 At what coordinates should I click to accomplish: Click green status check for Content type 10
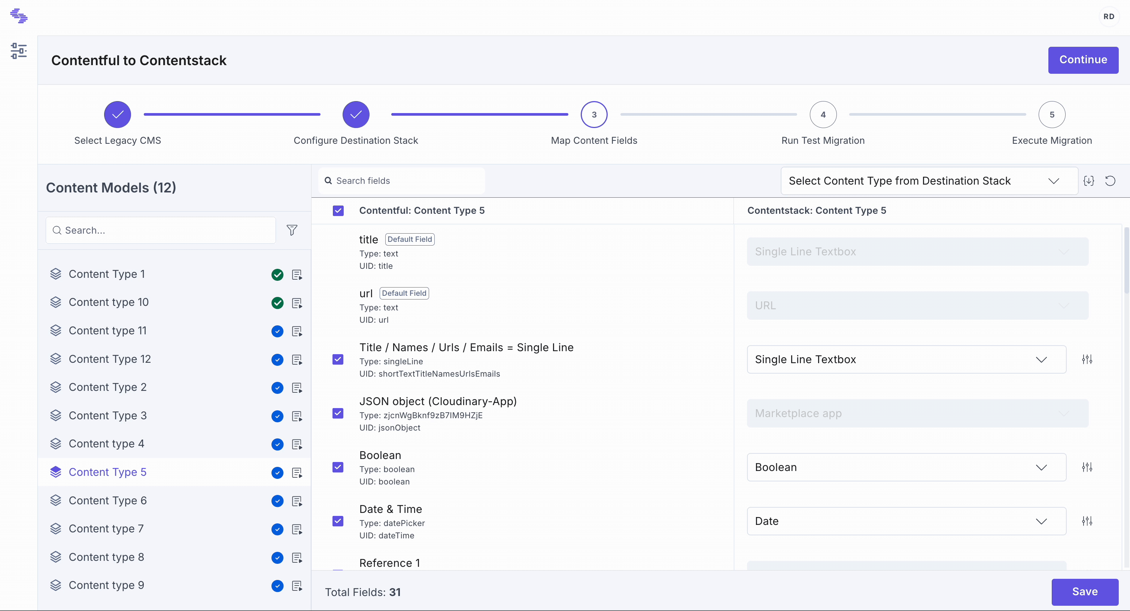point(277,303)
